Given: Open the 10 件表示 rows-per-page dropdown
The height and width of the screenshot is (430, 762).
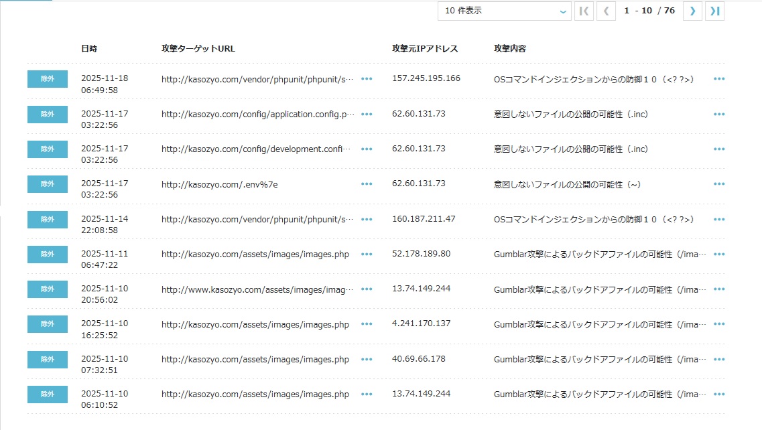Looking at the screenshot, I should coord(504,11).
